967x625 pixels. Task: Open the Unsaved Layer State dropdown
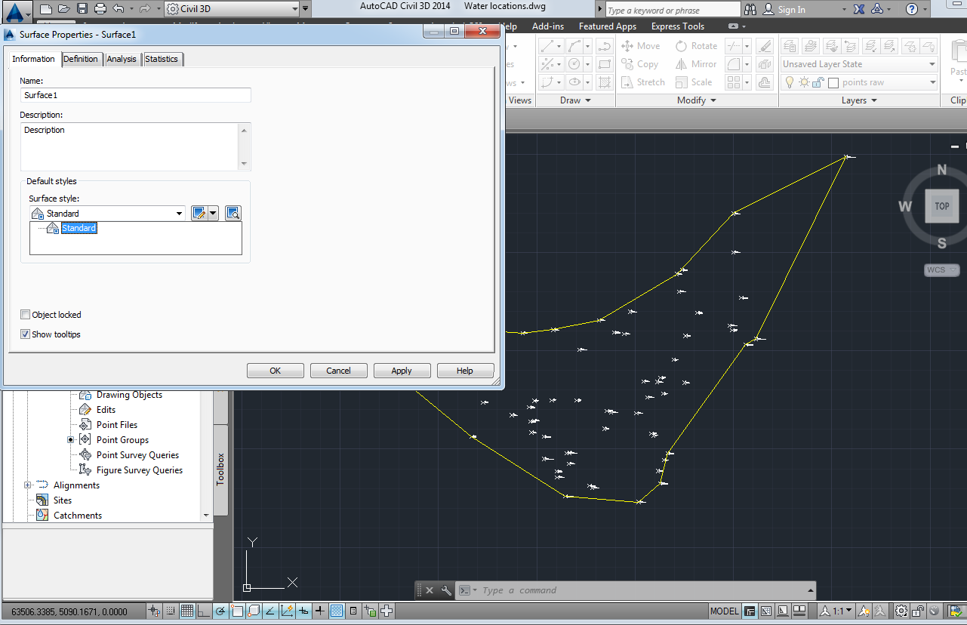pos(859,64)
